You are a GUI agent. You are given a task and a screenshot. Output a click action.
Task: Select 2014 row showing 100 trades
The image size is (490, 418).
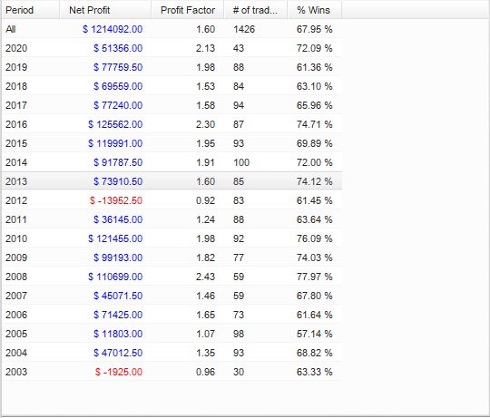(171, 162)
